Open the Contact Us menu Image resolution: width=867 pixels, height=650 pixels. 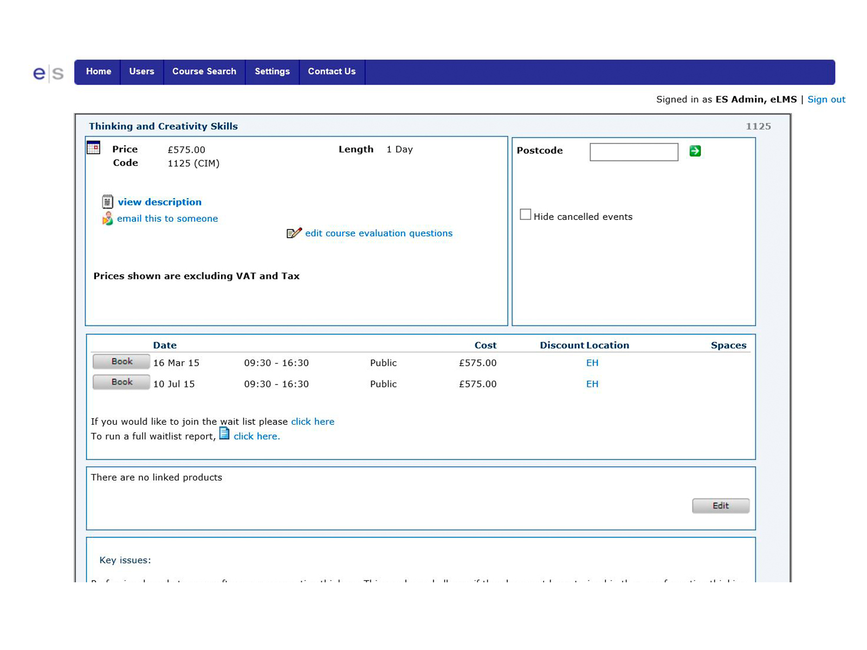pos(332,71)
